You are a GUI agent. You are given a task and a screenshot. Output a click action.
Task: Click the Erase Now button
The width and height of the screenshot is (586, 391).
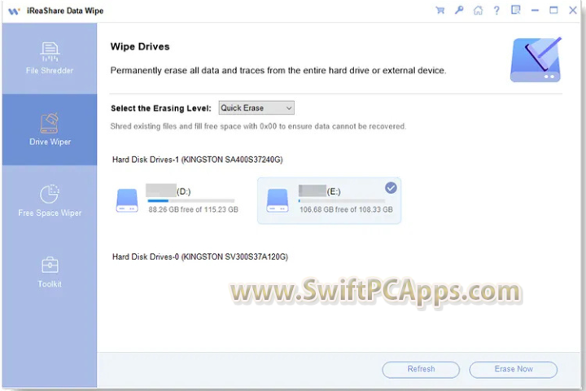coord(514,369)
